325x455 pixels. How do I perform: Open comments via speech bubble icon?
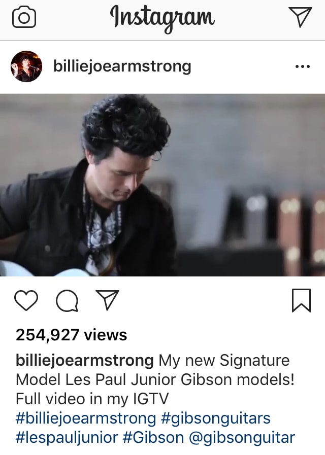pos(67,301)
